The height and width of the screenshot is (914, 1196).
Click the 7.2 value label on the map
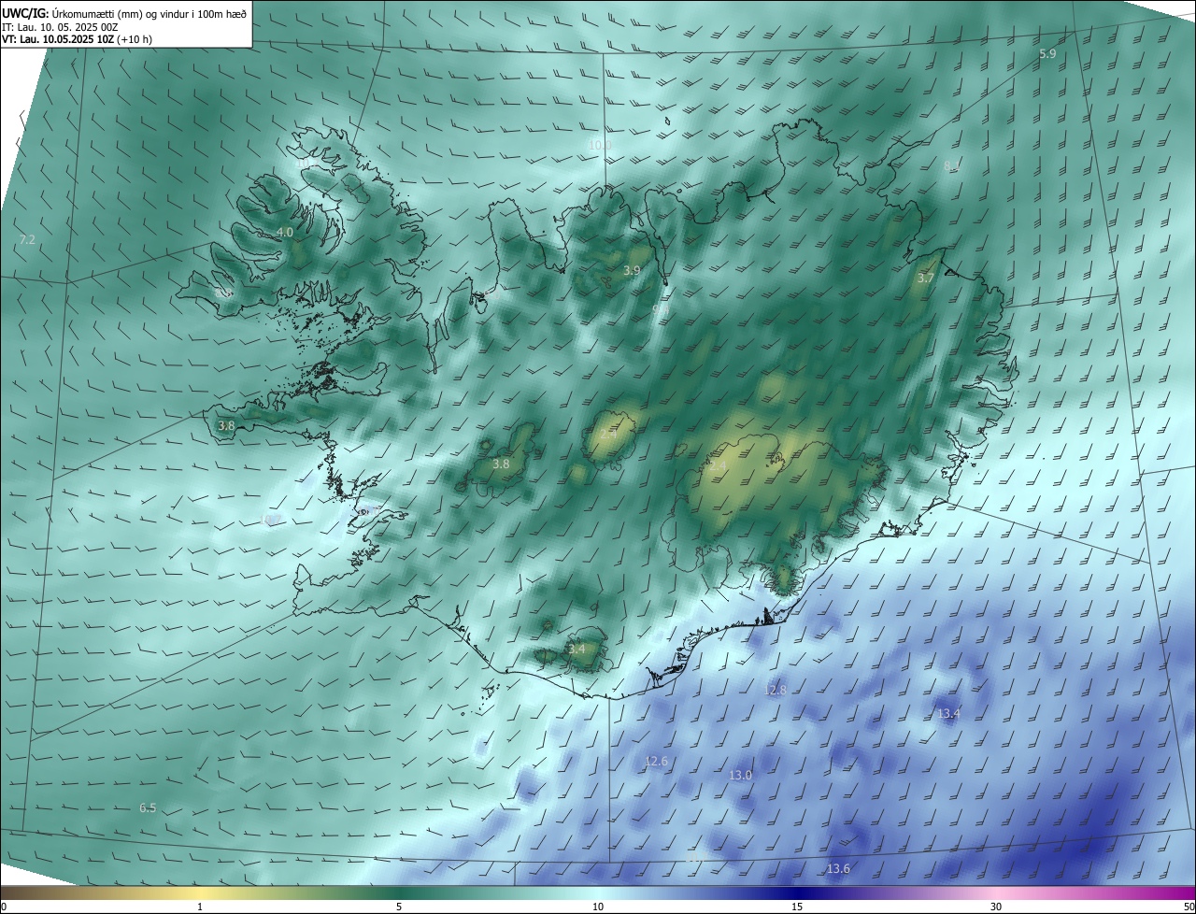pos(27,240)
